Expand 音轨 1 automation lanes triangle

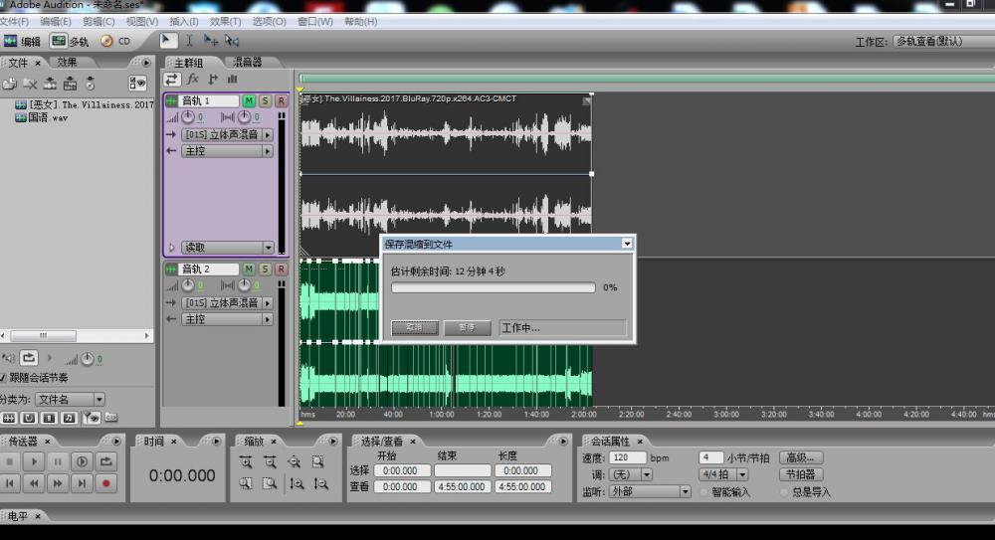point(171,248)
